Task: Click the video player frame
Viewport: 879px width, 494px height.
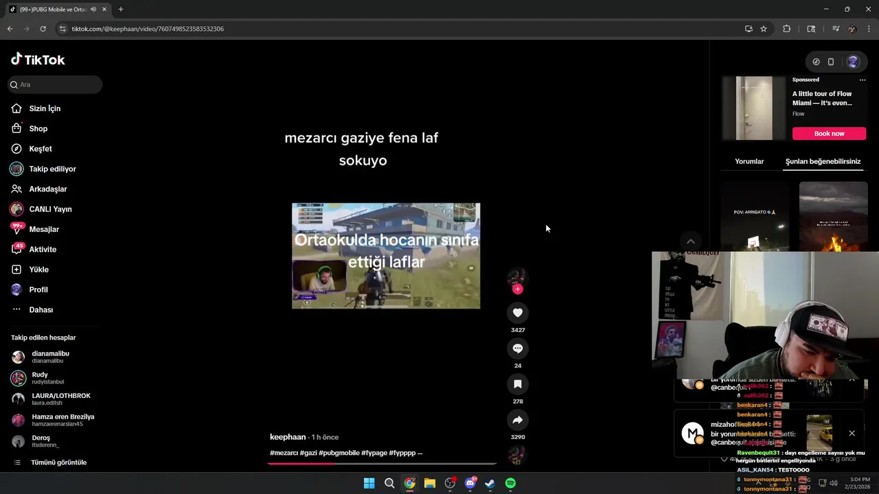Action: [386, 255]
